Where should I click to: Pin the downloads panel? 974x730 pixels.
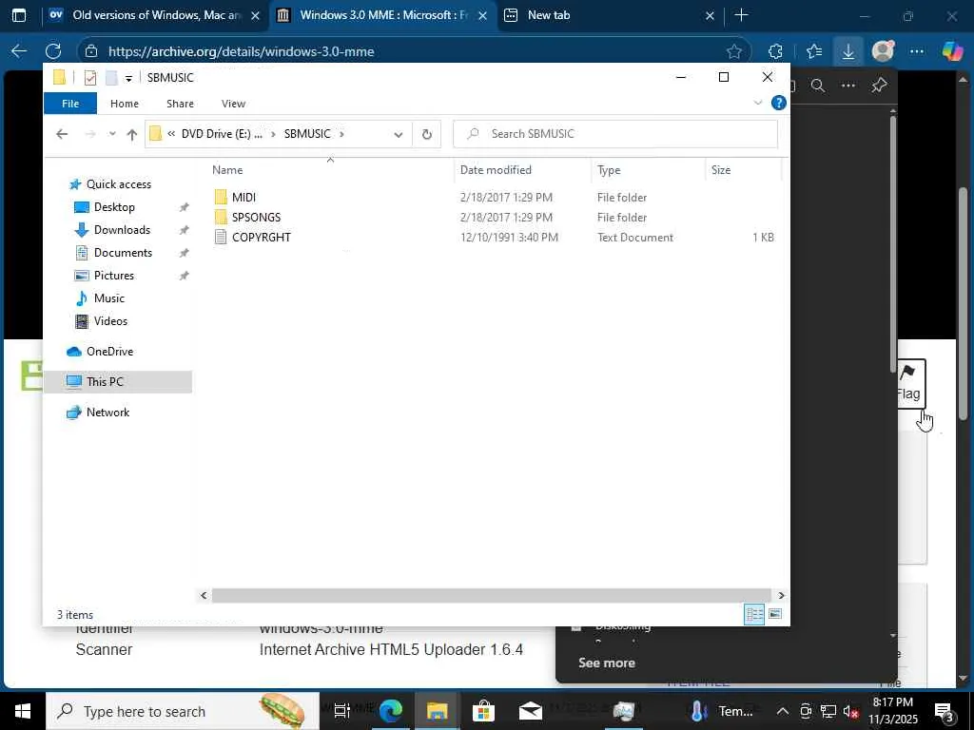(879, 86)
